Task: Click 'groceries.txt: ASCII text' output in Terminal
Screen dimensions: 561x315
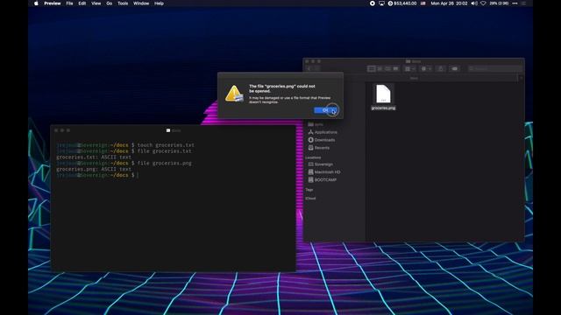Action: click(x=94, y=157)
